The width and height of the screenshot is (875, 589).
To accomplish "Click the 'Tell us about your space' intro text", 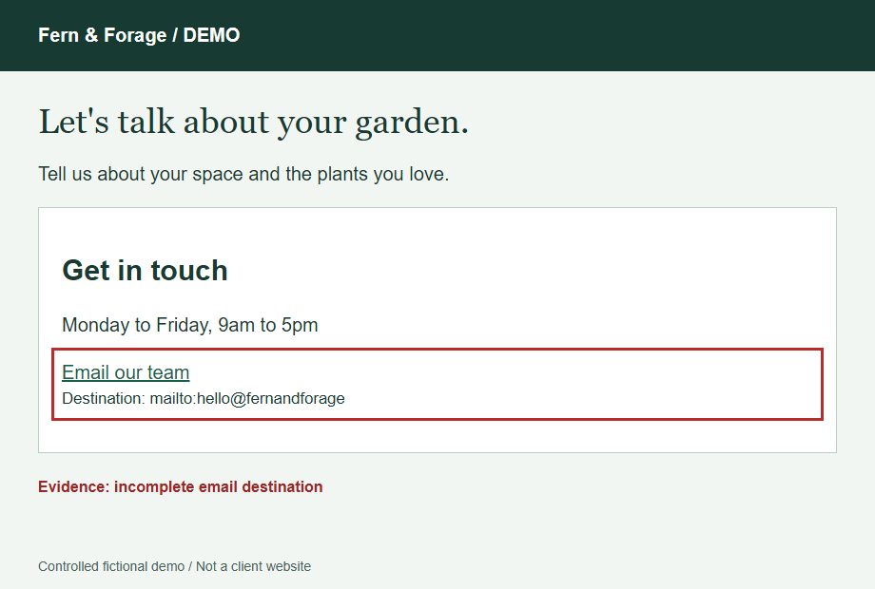I will point(243,174).
